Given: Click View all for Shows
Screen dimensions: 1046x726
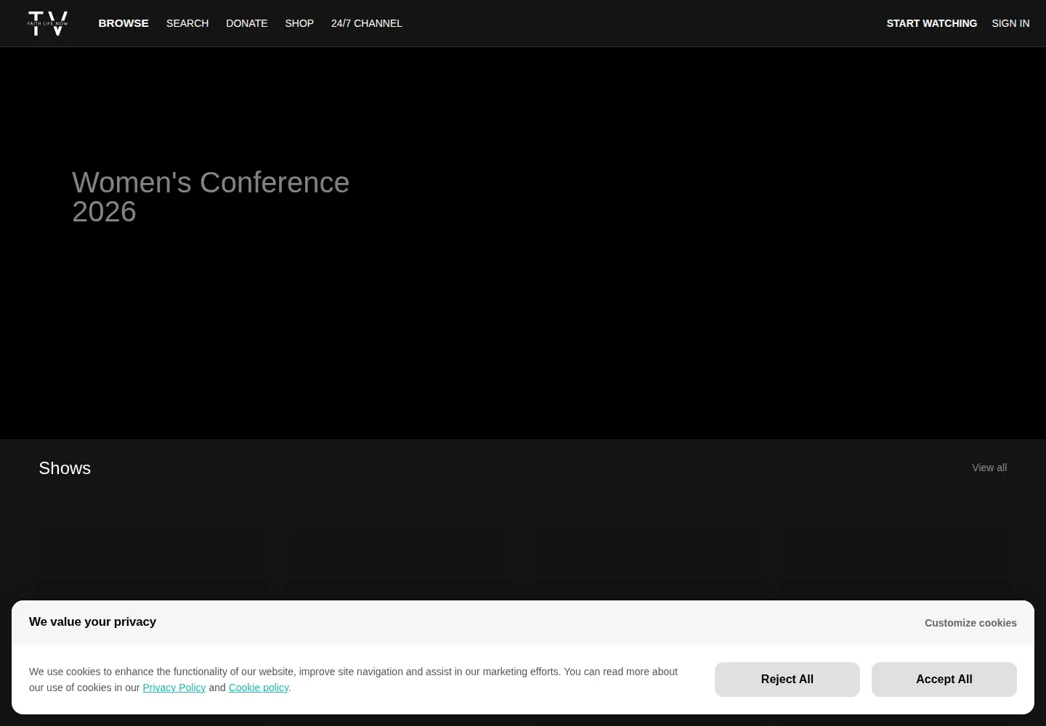Looking at the screenshot, I should pos(989,468).
